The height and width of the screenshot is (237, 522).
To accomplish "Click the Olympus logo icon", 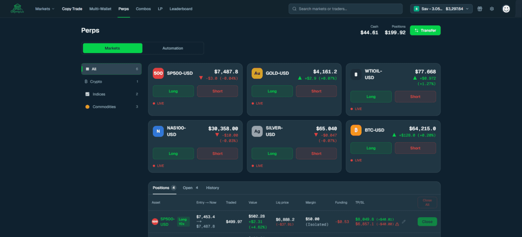I will point(17,8).
